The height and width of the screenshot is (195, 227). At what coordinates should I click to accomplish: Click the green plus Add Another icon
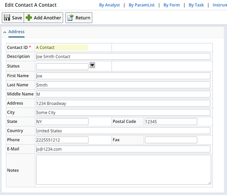pos(29,18)
